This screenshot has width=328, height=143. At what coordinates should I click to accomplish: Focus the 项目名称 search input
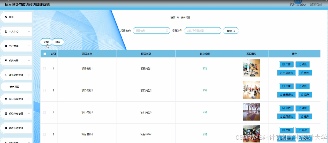tap(151, 31)
